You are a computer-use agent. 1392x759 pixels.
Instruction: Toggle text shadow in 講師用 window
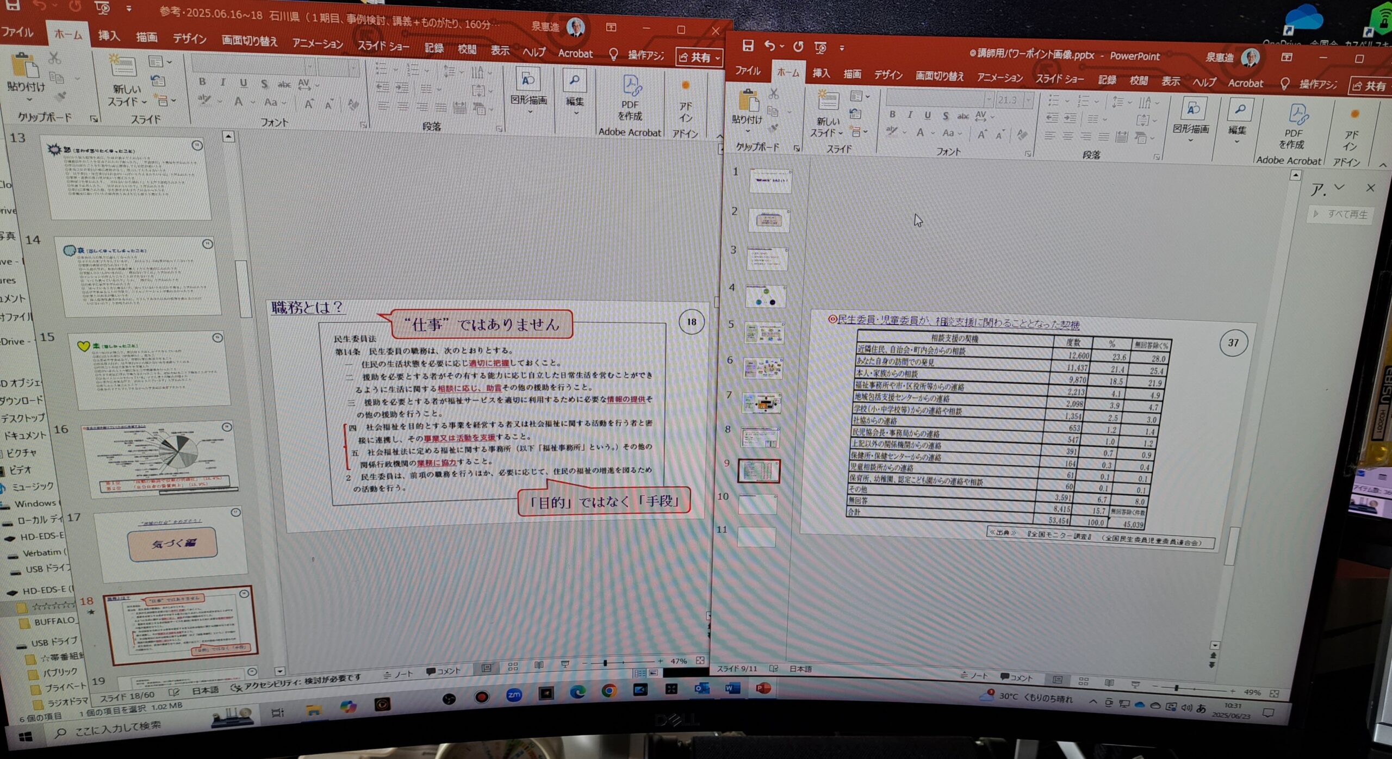click(x=946, y=116)
